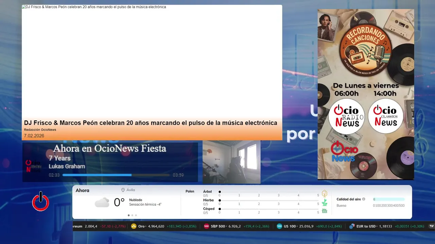This screenshot has height=244, width=435.
Task: Click the webcam video thumbnail
Action: [x=231, y=162]
